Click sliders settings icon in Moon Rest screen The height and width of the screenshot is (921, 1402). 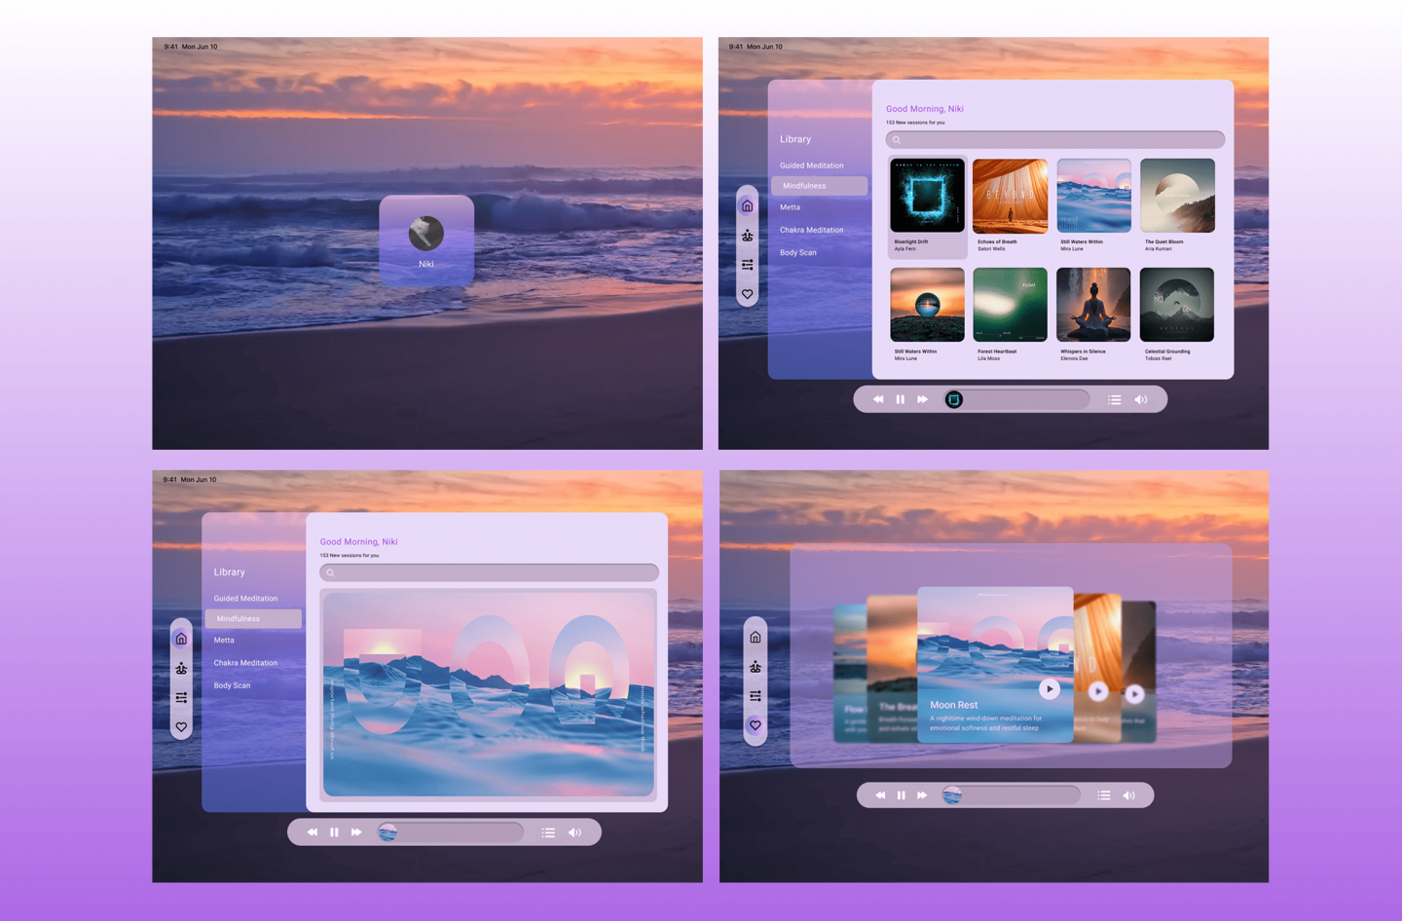755,696
